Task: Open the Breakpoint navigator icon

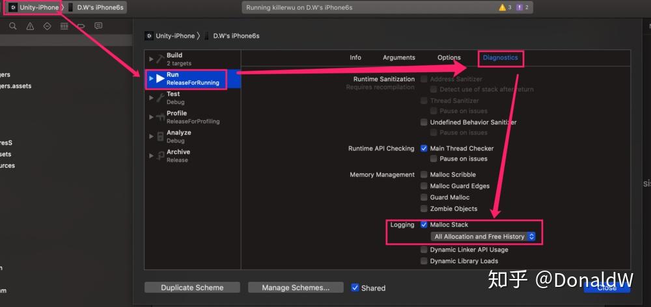Action: tap(81, 26)
